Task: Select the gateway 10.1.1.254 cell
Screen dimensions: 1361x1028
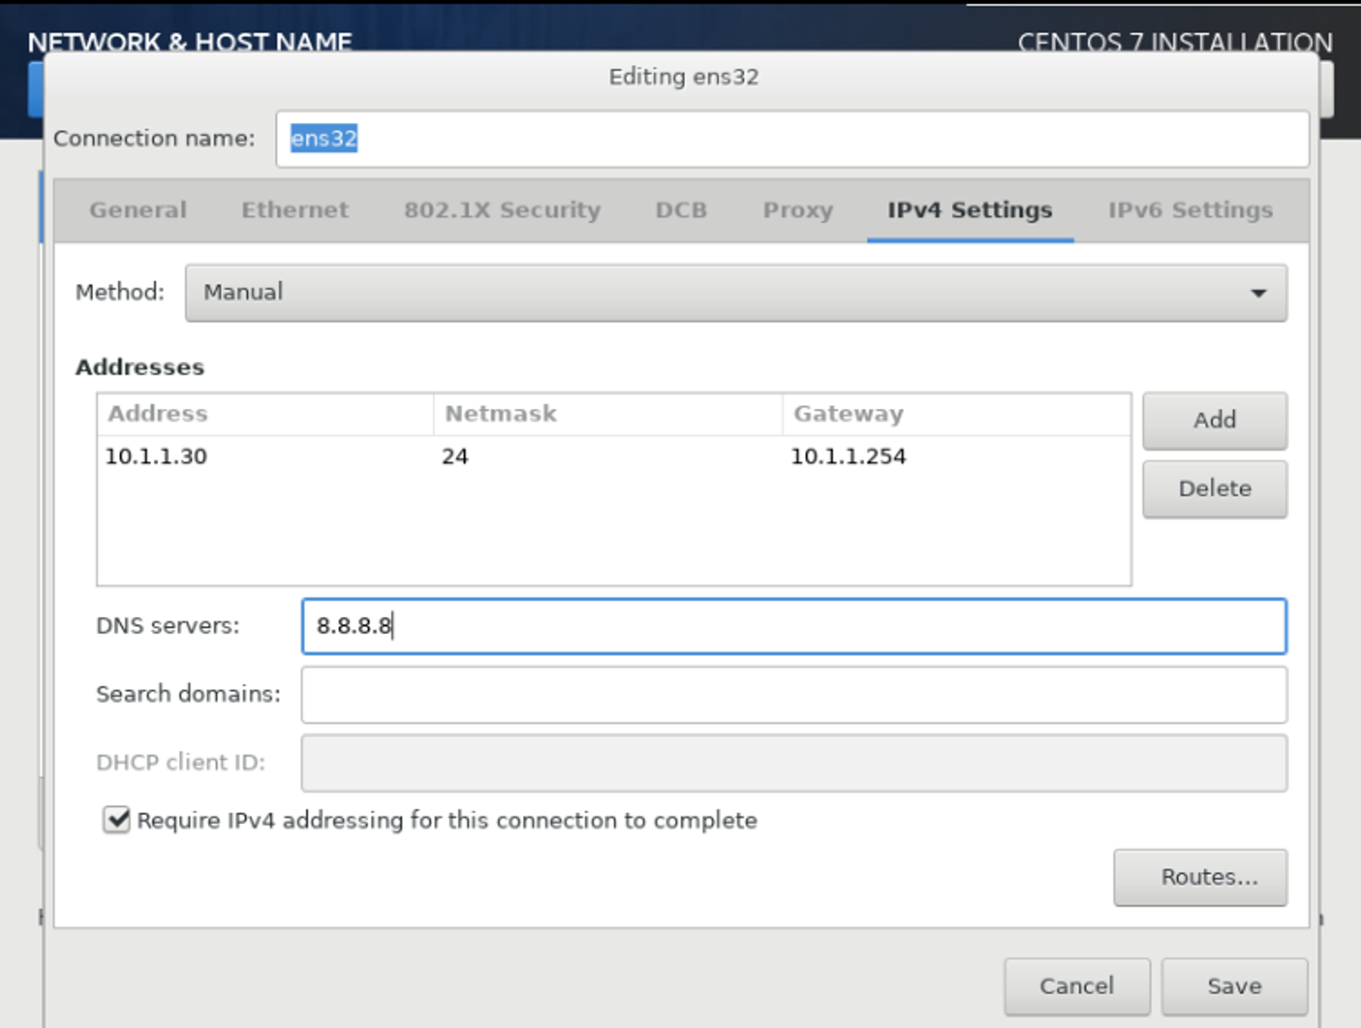Action: pyautogui.click(x=848, y=457)
